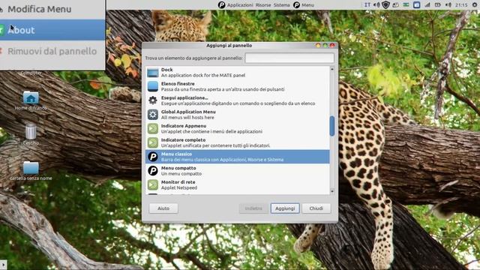Click the Indietro button
The height and width of the screenshot is (270, 480).
tap(253, 208)
